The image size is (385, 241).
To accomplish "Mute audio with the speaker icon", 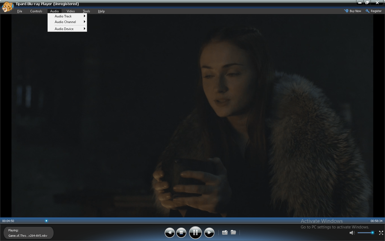I will (352, 233).
